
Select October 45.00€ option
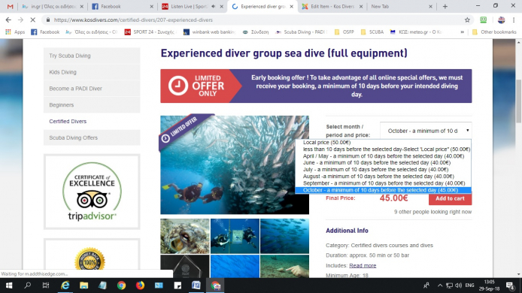pyautogui.click(x=383, y=190)
